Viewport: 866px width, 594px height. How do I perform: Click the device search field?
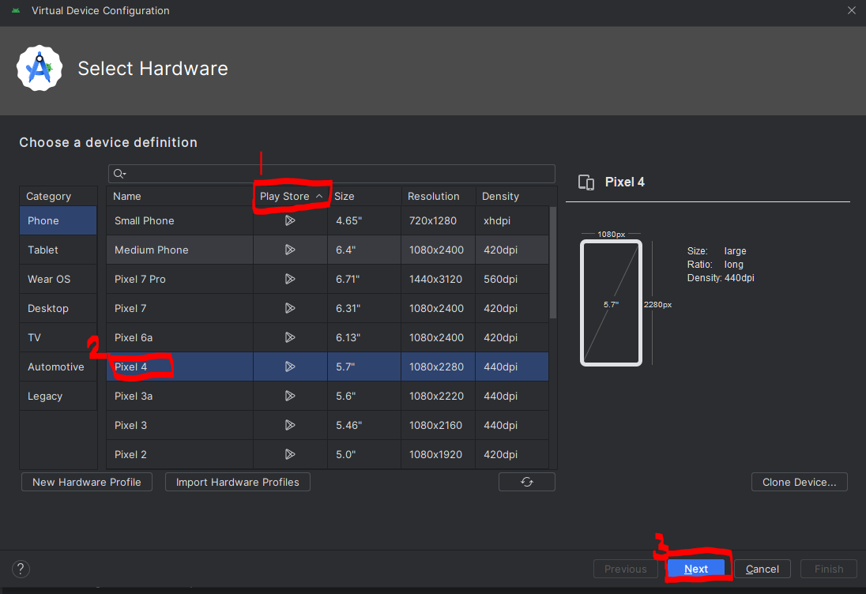[331, 174]
